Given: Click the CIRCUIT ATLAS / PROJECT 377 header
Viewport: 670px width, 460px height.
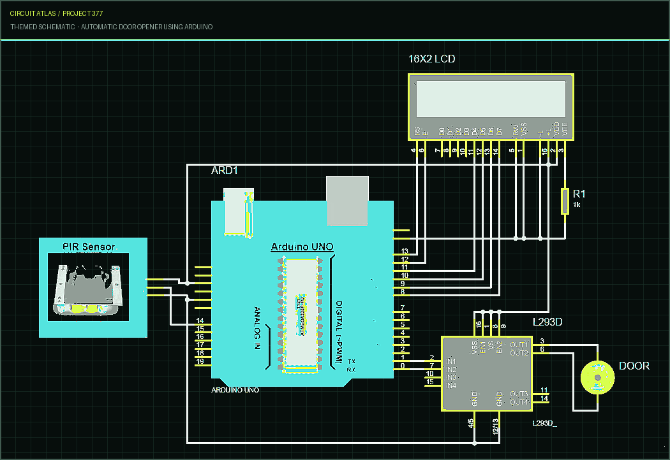Looking at the screenshot, I should pyautogui.click(x=56, y=13).
